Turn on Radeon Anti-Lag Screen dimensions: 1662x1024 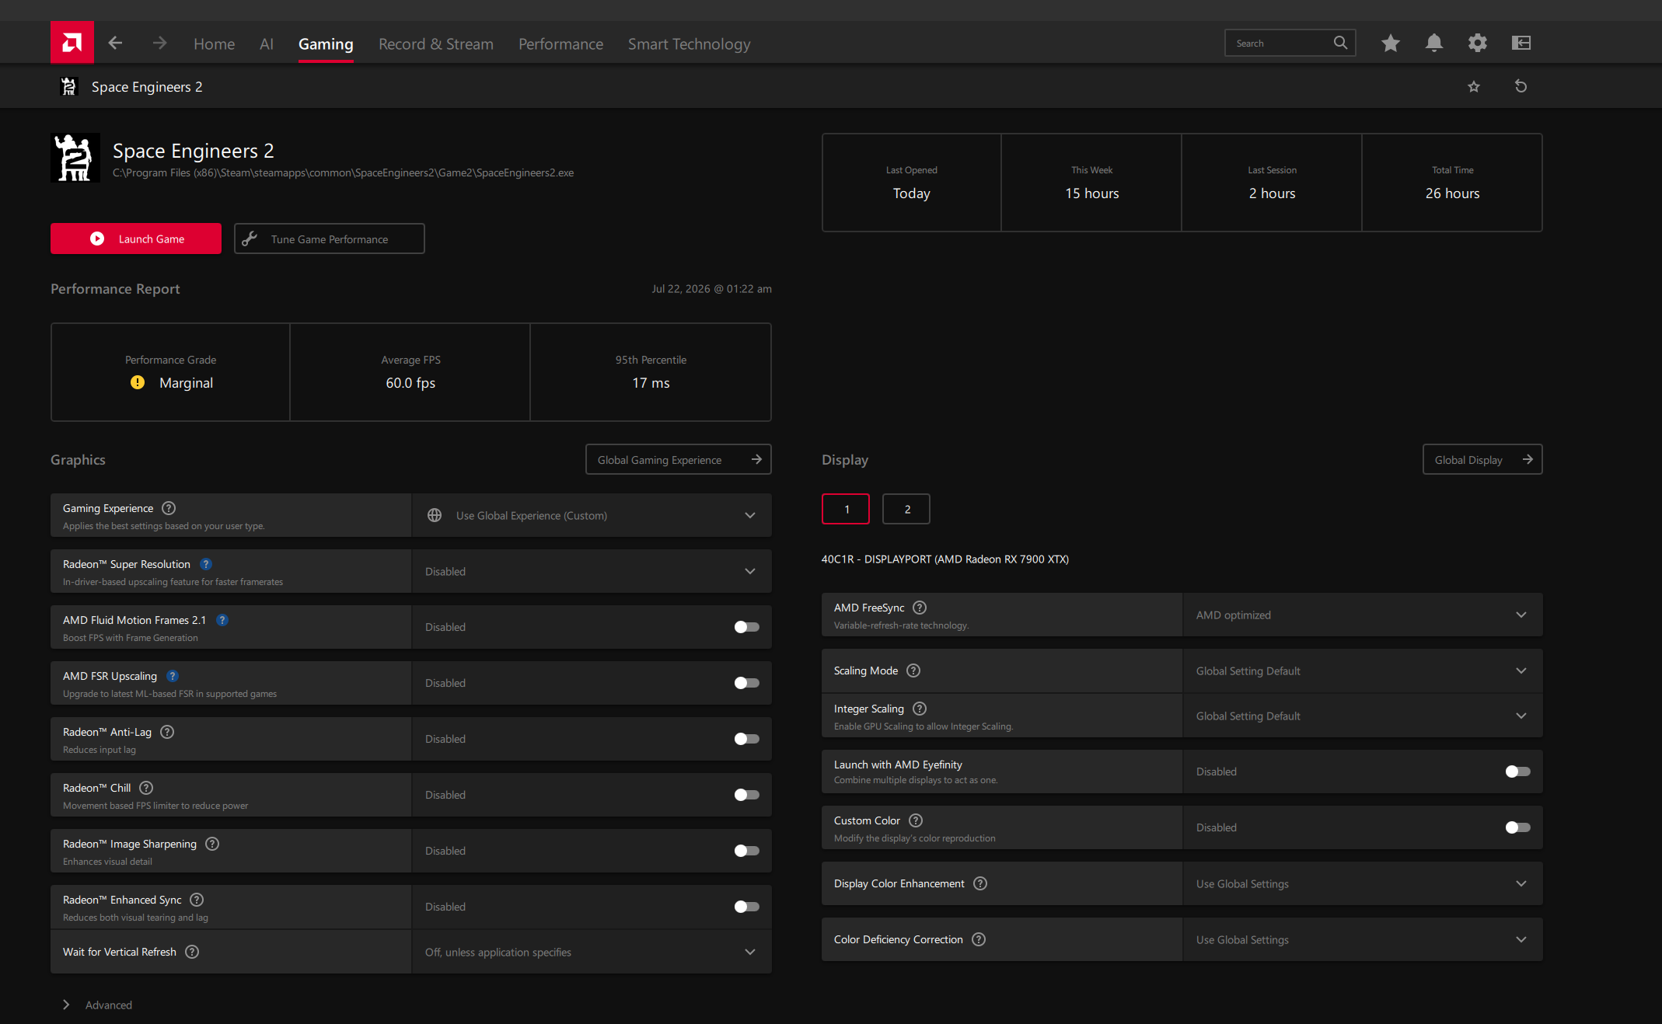(747, 739)
